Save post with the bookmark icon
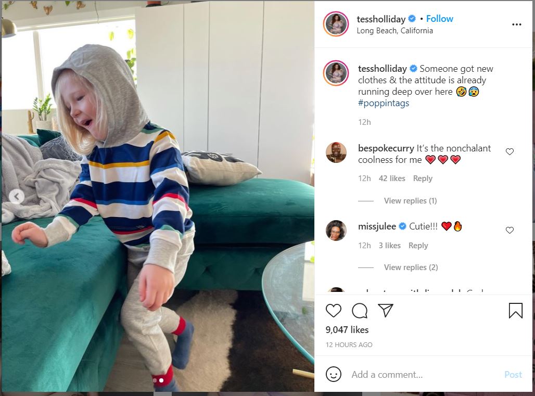535x396 pixels. tap(516, 310)
